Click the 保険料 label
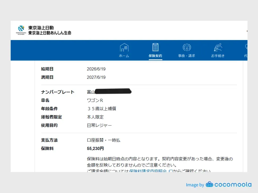The width and height of the screenshot is (258, 193). 47,149
